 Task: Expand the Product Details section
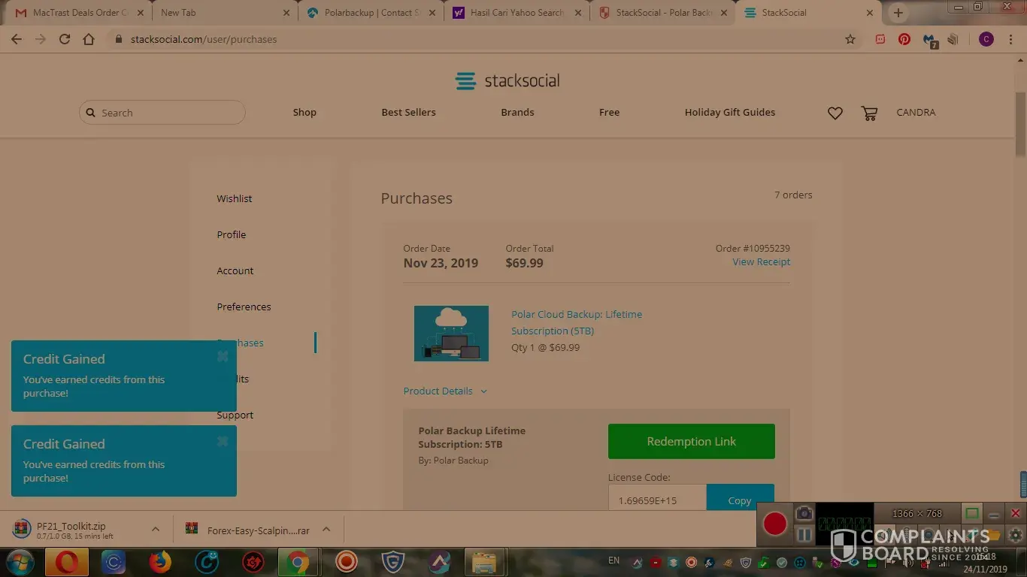pyautogui.click(x=445, y=391)
